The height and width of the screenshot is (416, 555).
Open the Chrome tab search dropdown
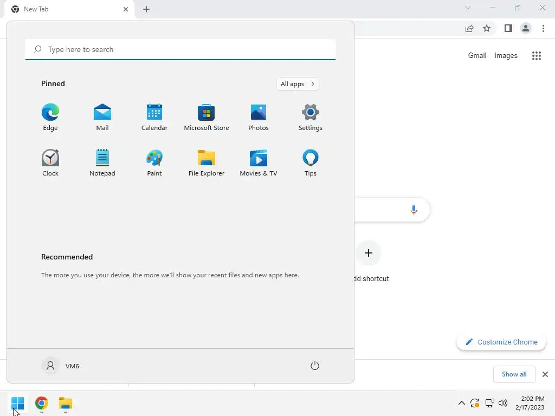tap(468, 8)
